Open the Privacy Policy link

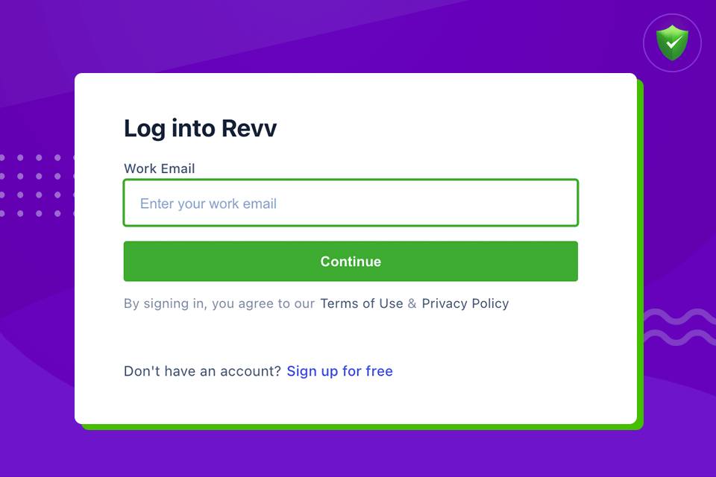(x=465, y=303)
